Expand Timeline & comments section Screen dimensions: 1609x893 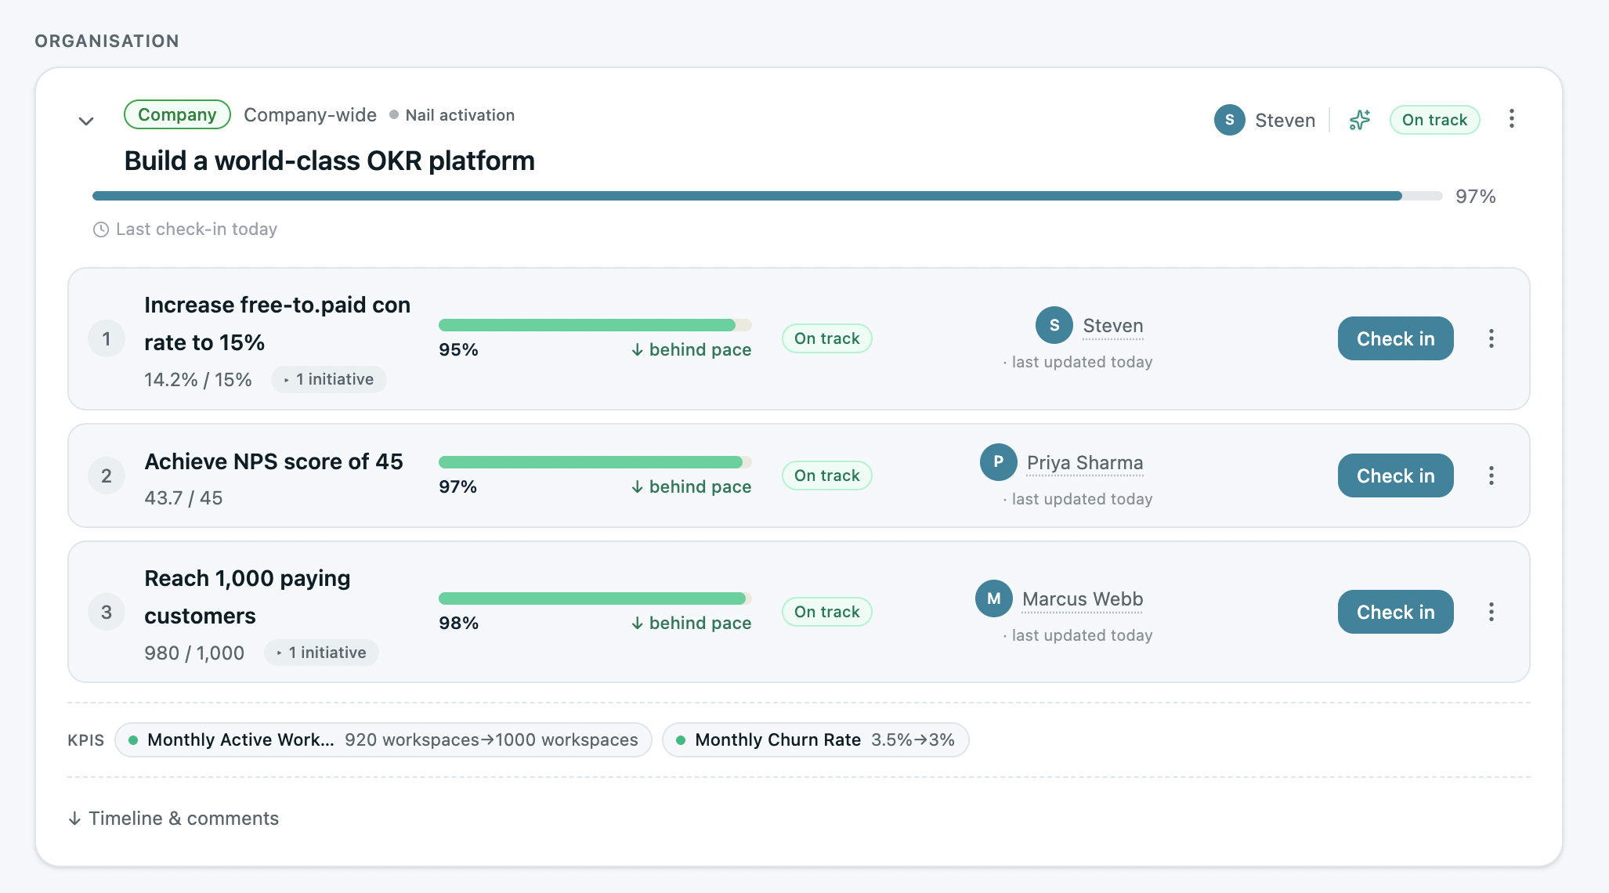174,818
